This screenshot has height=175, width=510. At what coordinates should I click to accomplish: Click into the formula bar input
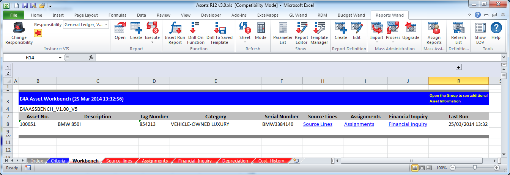tap(298, 57)
